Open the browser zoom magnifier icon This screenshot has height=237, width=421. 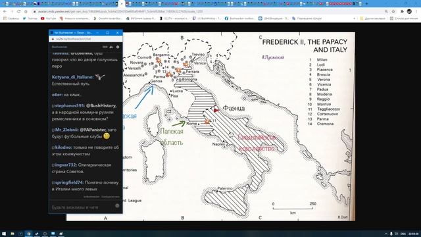(x=386, y=12)
